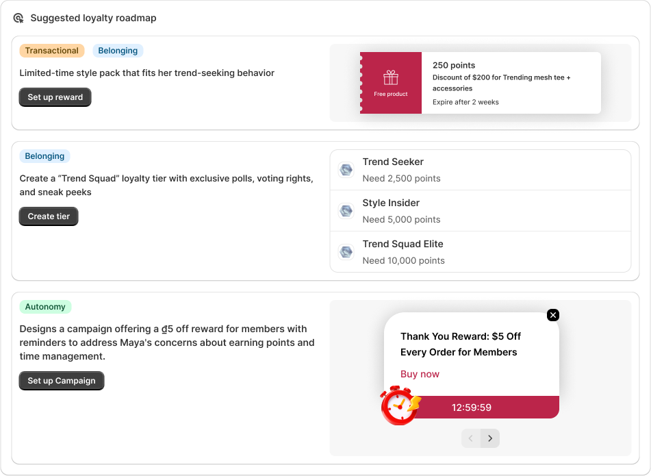The image size is (651, 476).
Task: Select the Trend Squad Elite tier row
Action: (x=480, y=252)
